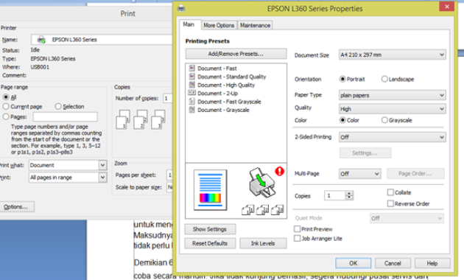This screenshot has width=464, height=280.
Task: Open the Maintenance tab
Action: tap(255, 25)
